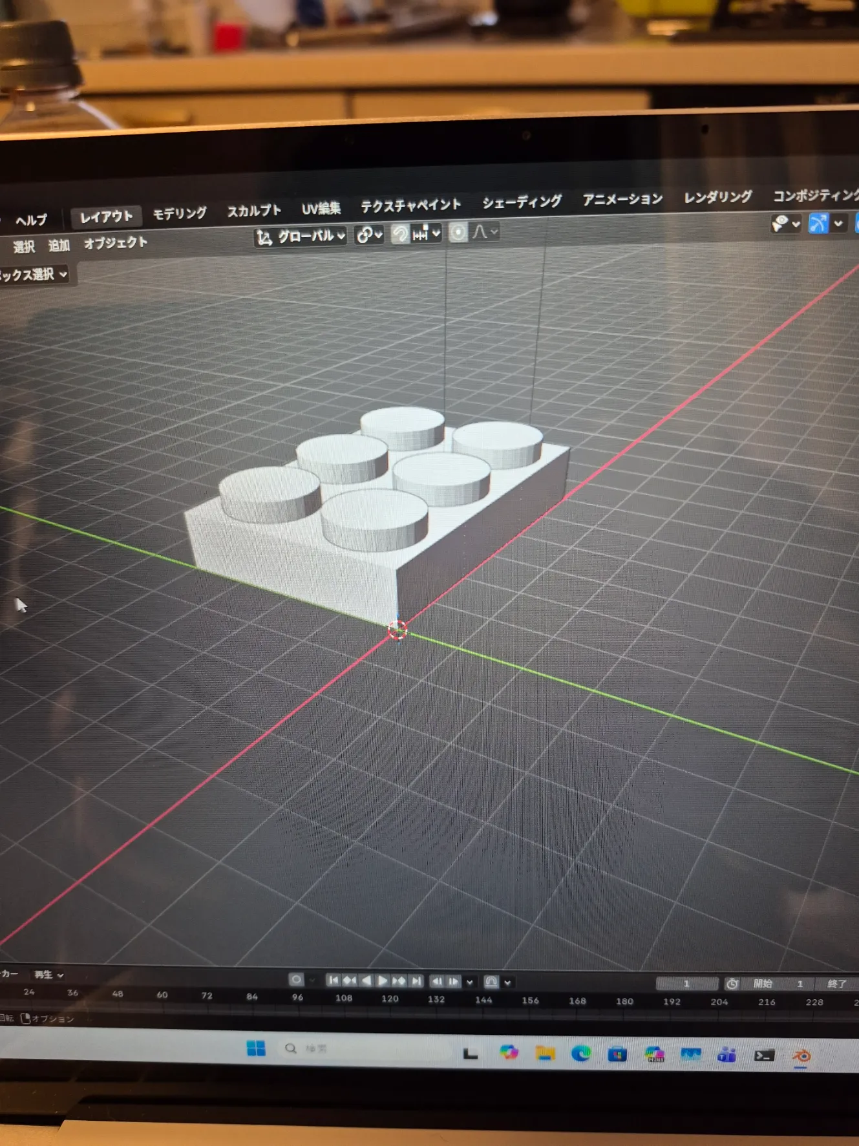The width and height of the screenshot is (859, 1146).
Task: Click frame 180 on the timeline ruler
Action: [624, 1001]
